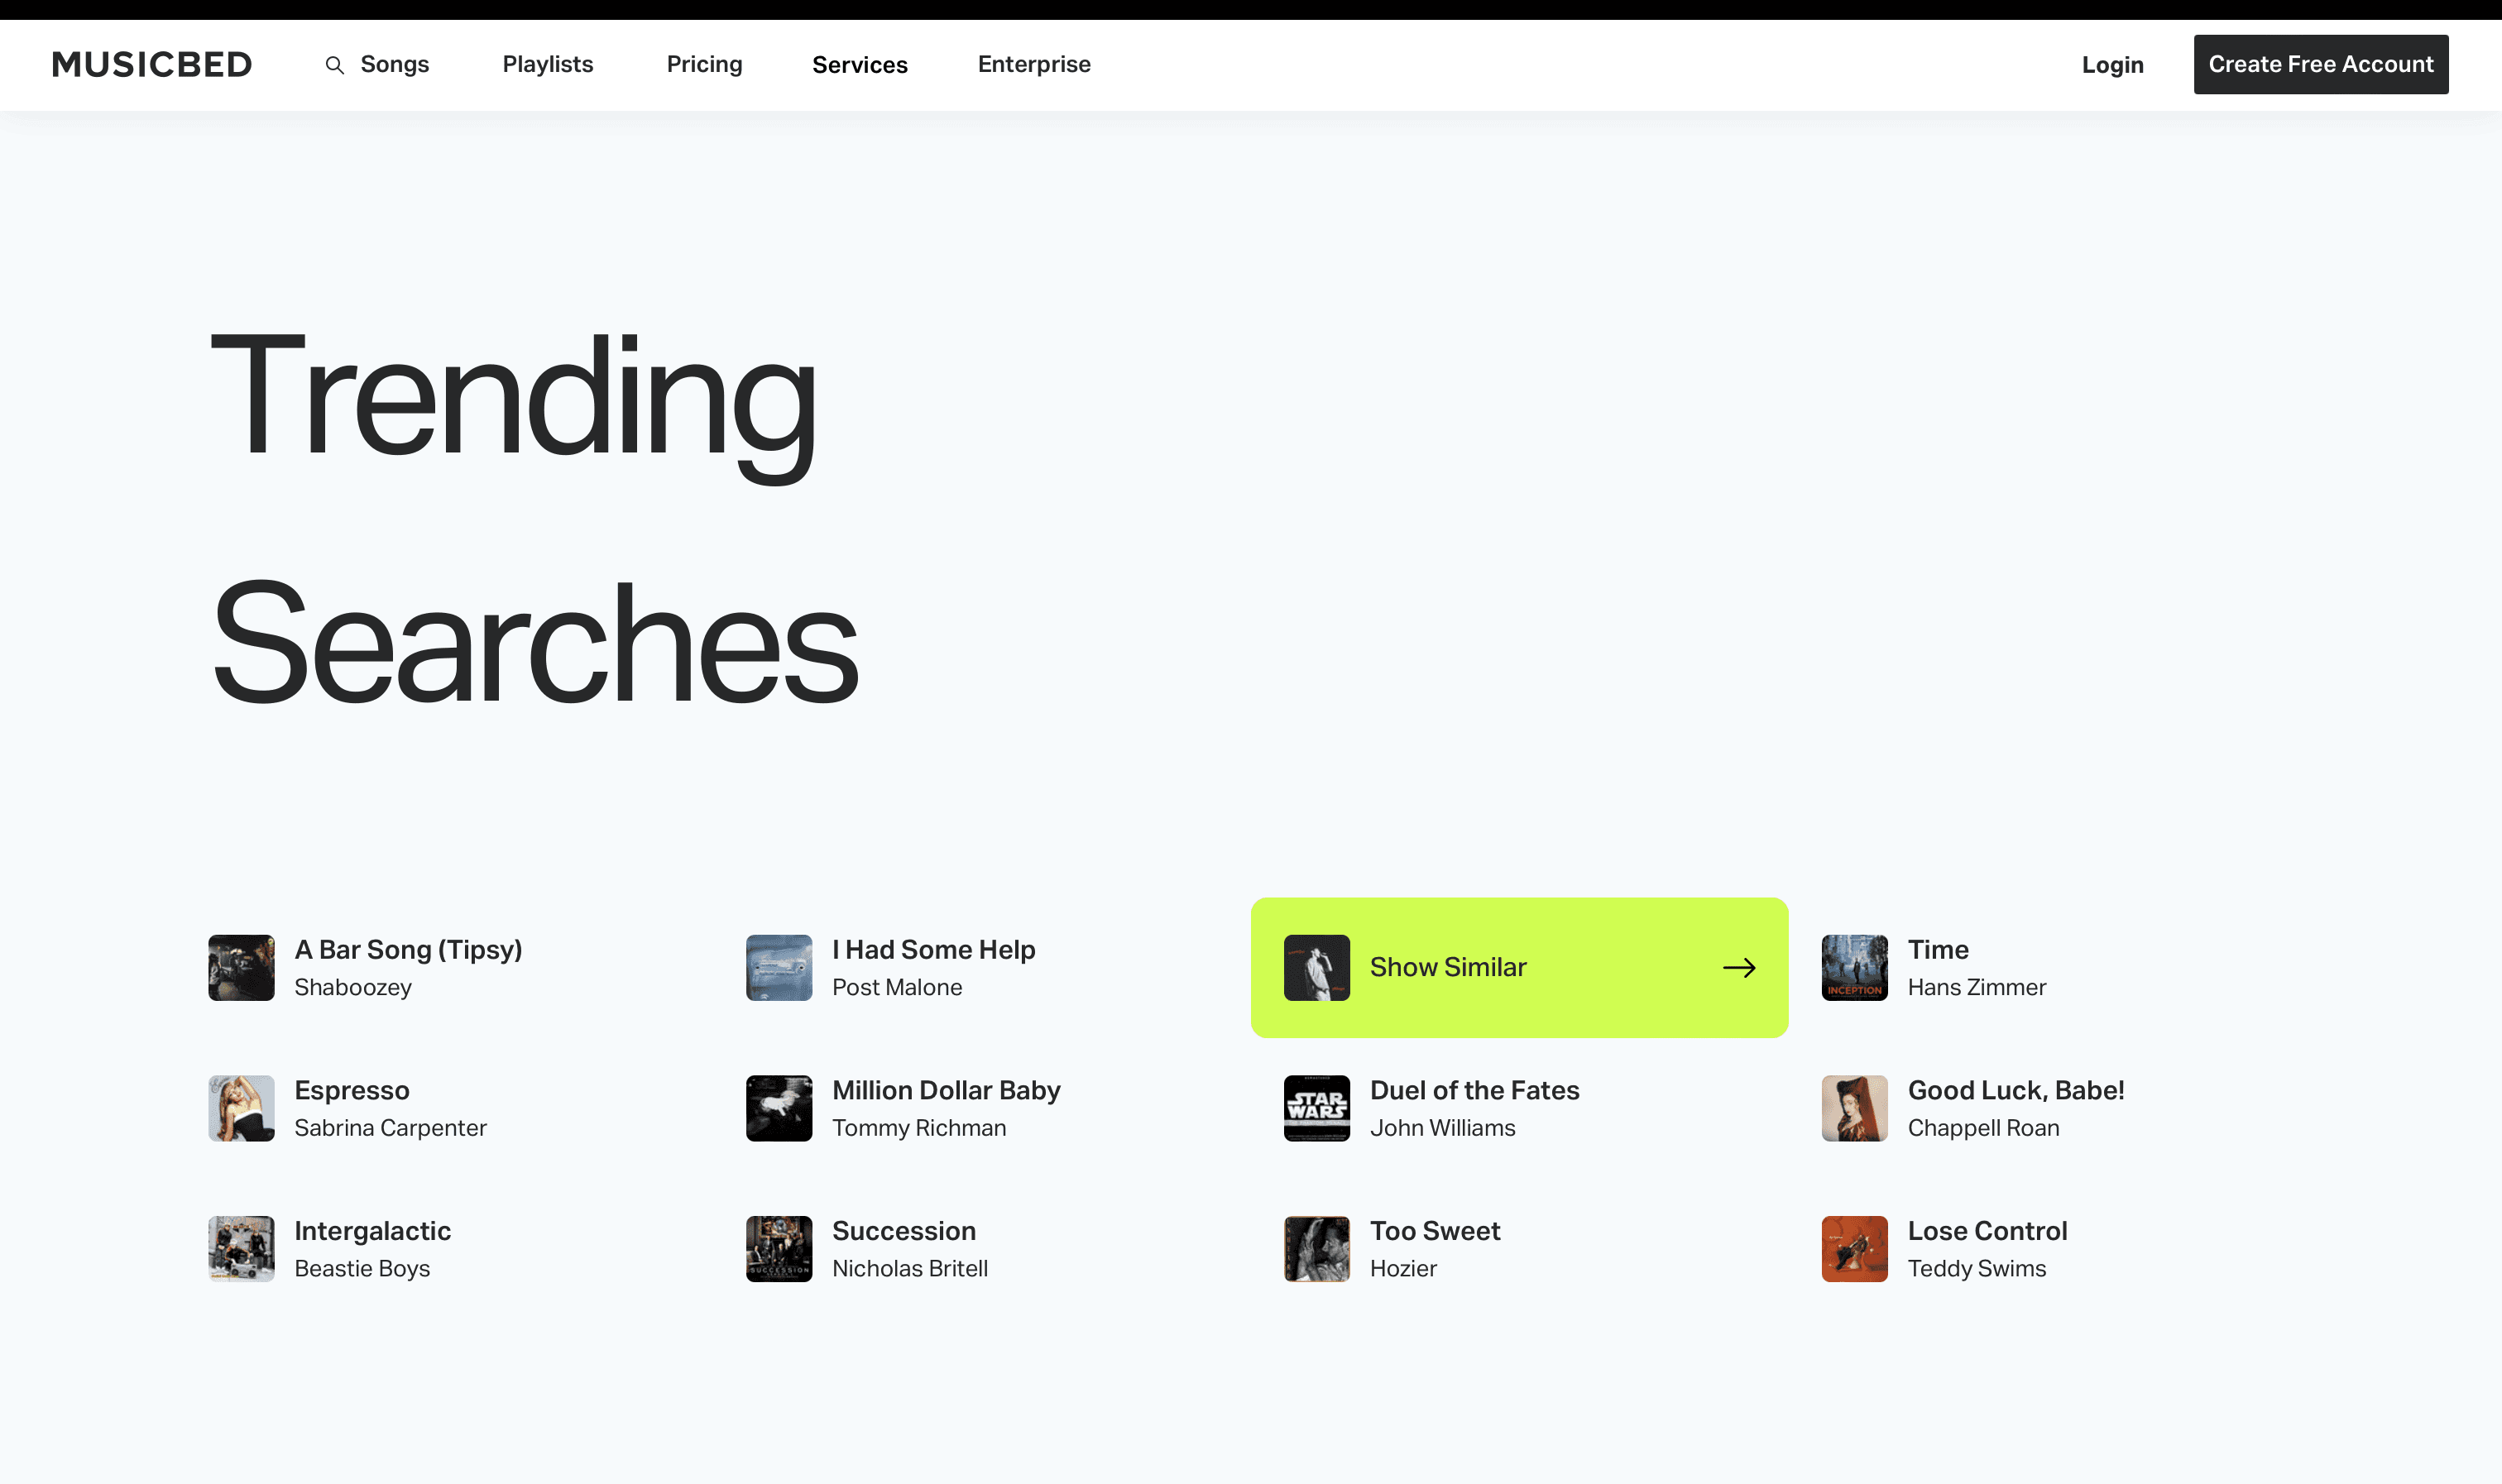Click the artist name Beastie Boys
Viewport: 2502px width, 1484px height.
pos(362,1268)
